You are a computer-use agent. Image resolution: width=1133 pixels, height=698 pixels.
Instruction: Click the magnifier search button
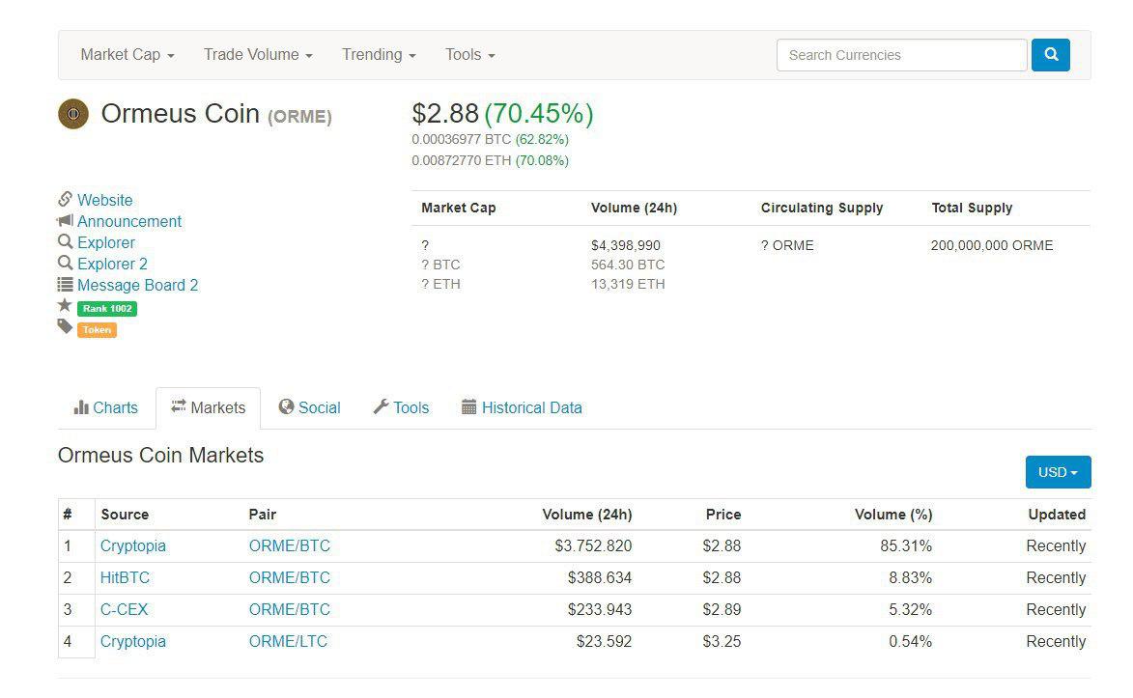click(1051, 55)
